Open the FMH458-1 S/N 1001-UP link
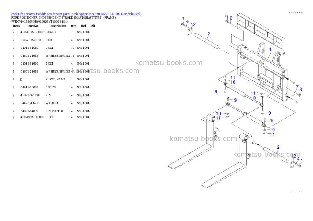This screenshot has width=313, height=221. coord(118,14)
